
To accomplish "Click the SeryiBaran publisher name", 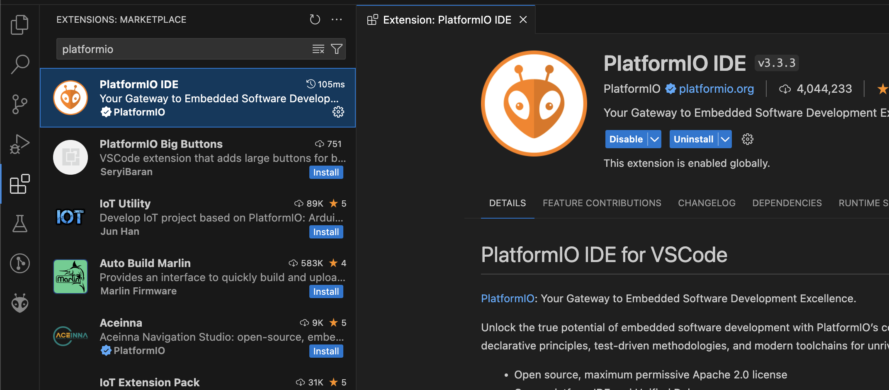I will point(126,172).
